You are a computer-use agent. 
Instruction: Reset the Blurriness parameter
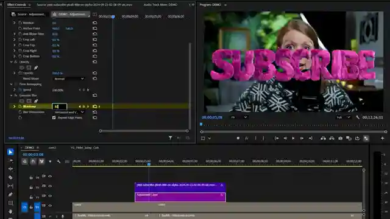(x=95, y=106)
